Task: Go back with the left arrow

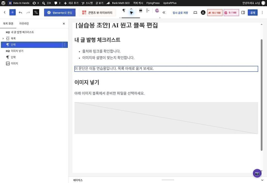Action: (x=5, y=12)
